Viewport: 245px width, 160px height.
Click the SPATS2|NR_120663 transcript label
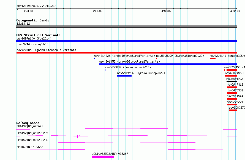click(x=30, y=147)
